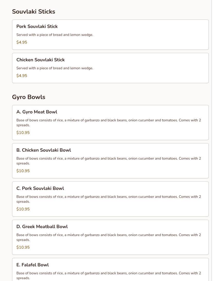Click B. Chicken Souvlaki Bowl title
Image resolution: width=217 pixels, height=281 pixels.
43,150
